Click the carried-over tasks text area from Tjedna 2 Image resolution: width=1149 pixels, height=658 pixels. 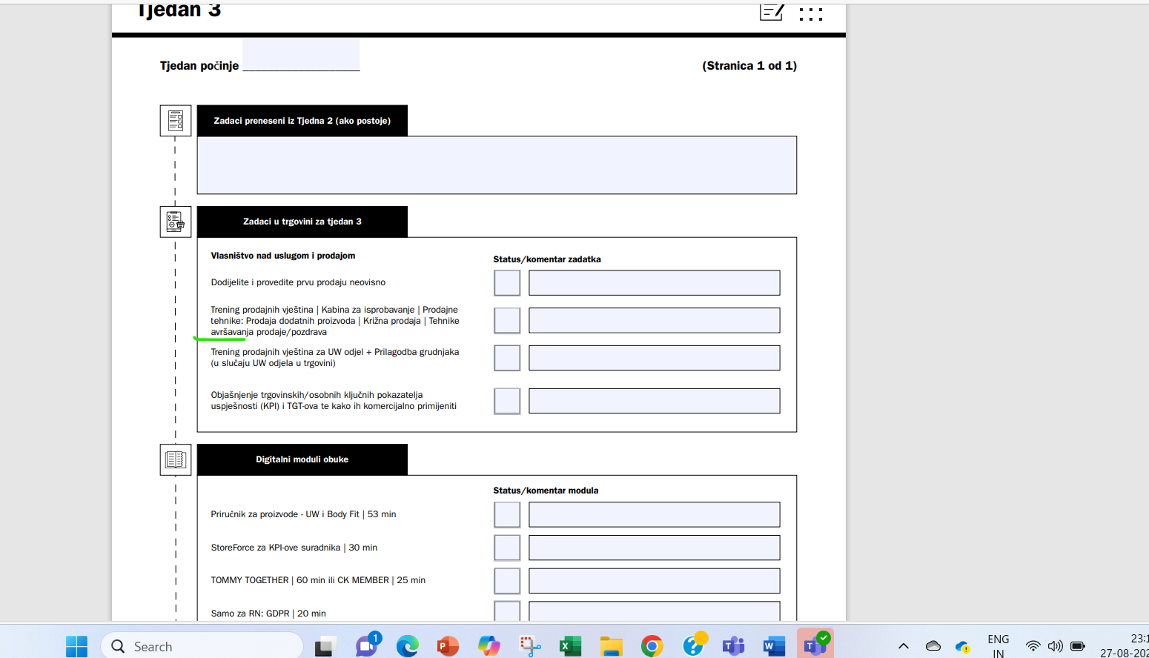pos(497,165)
